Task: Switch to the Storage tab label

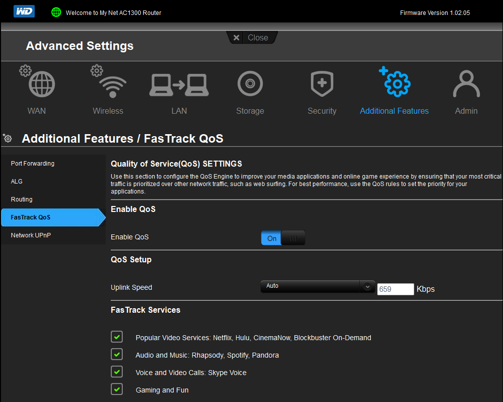Action: point(250,111)
